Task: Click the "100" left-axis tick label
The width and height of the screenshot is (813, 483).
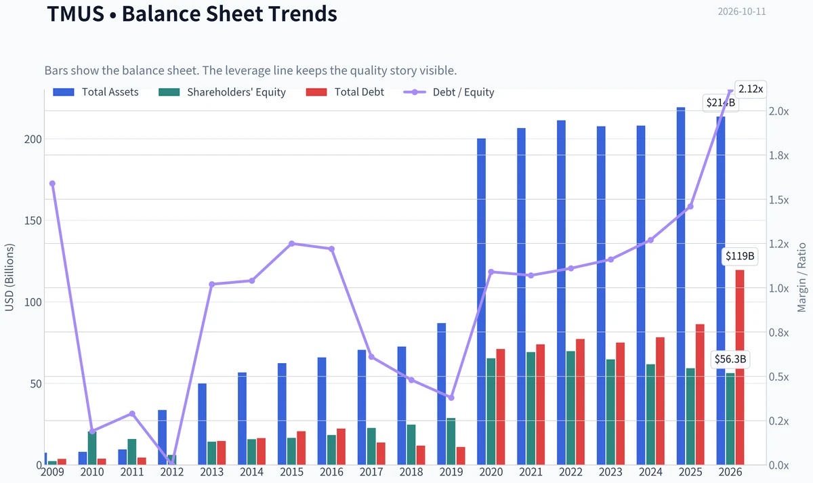Action: [34, 302]
